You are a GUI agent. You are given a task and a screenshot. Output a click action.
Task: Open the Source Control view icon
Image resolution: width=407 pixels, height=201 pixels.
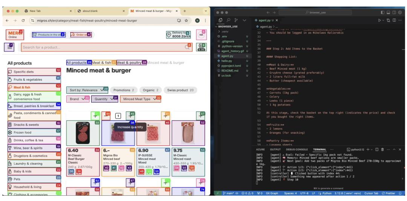[x=236, y=20]
